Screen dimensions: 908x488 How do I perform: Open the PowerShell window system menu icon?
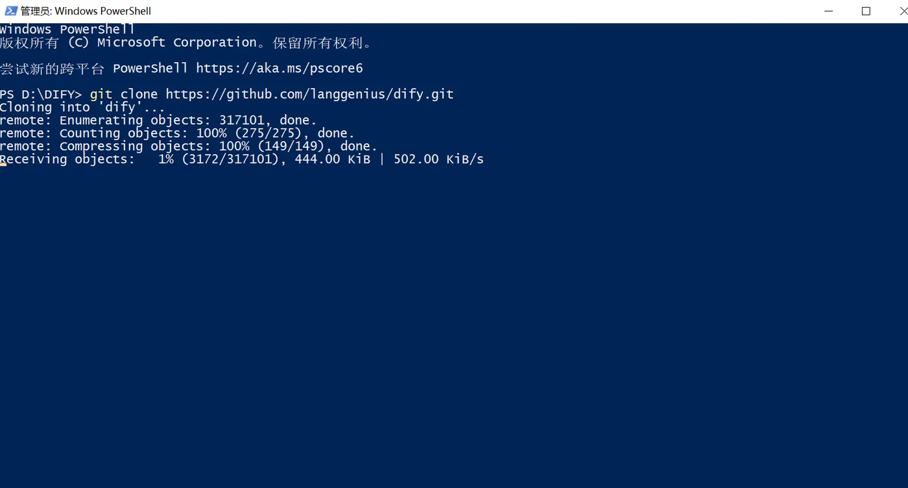coord(10,11)
